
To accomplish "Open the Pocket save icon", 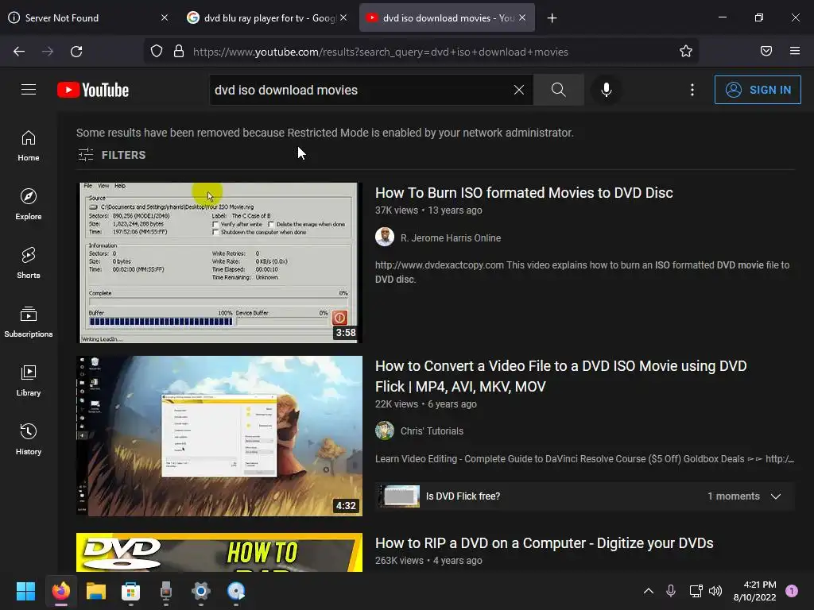I will point(766,51).
